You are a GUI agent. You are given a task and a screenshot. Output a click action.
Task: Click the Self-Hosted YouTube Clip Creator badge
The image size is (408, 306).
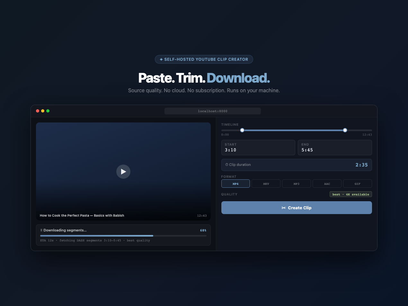pyautogui.click(x=204, y=59)
